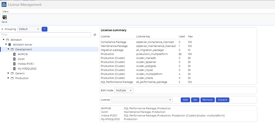This screenshot has height=129, width=275.
Task: Click My-MSSQL2022 in assigned licenses list
Action: (110, 119)
